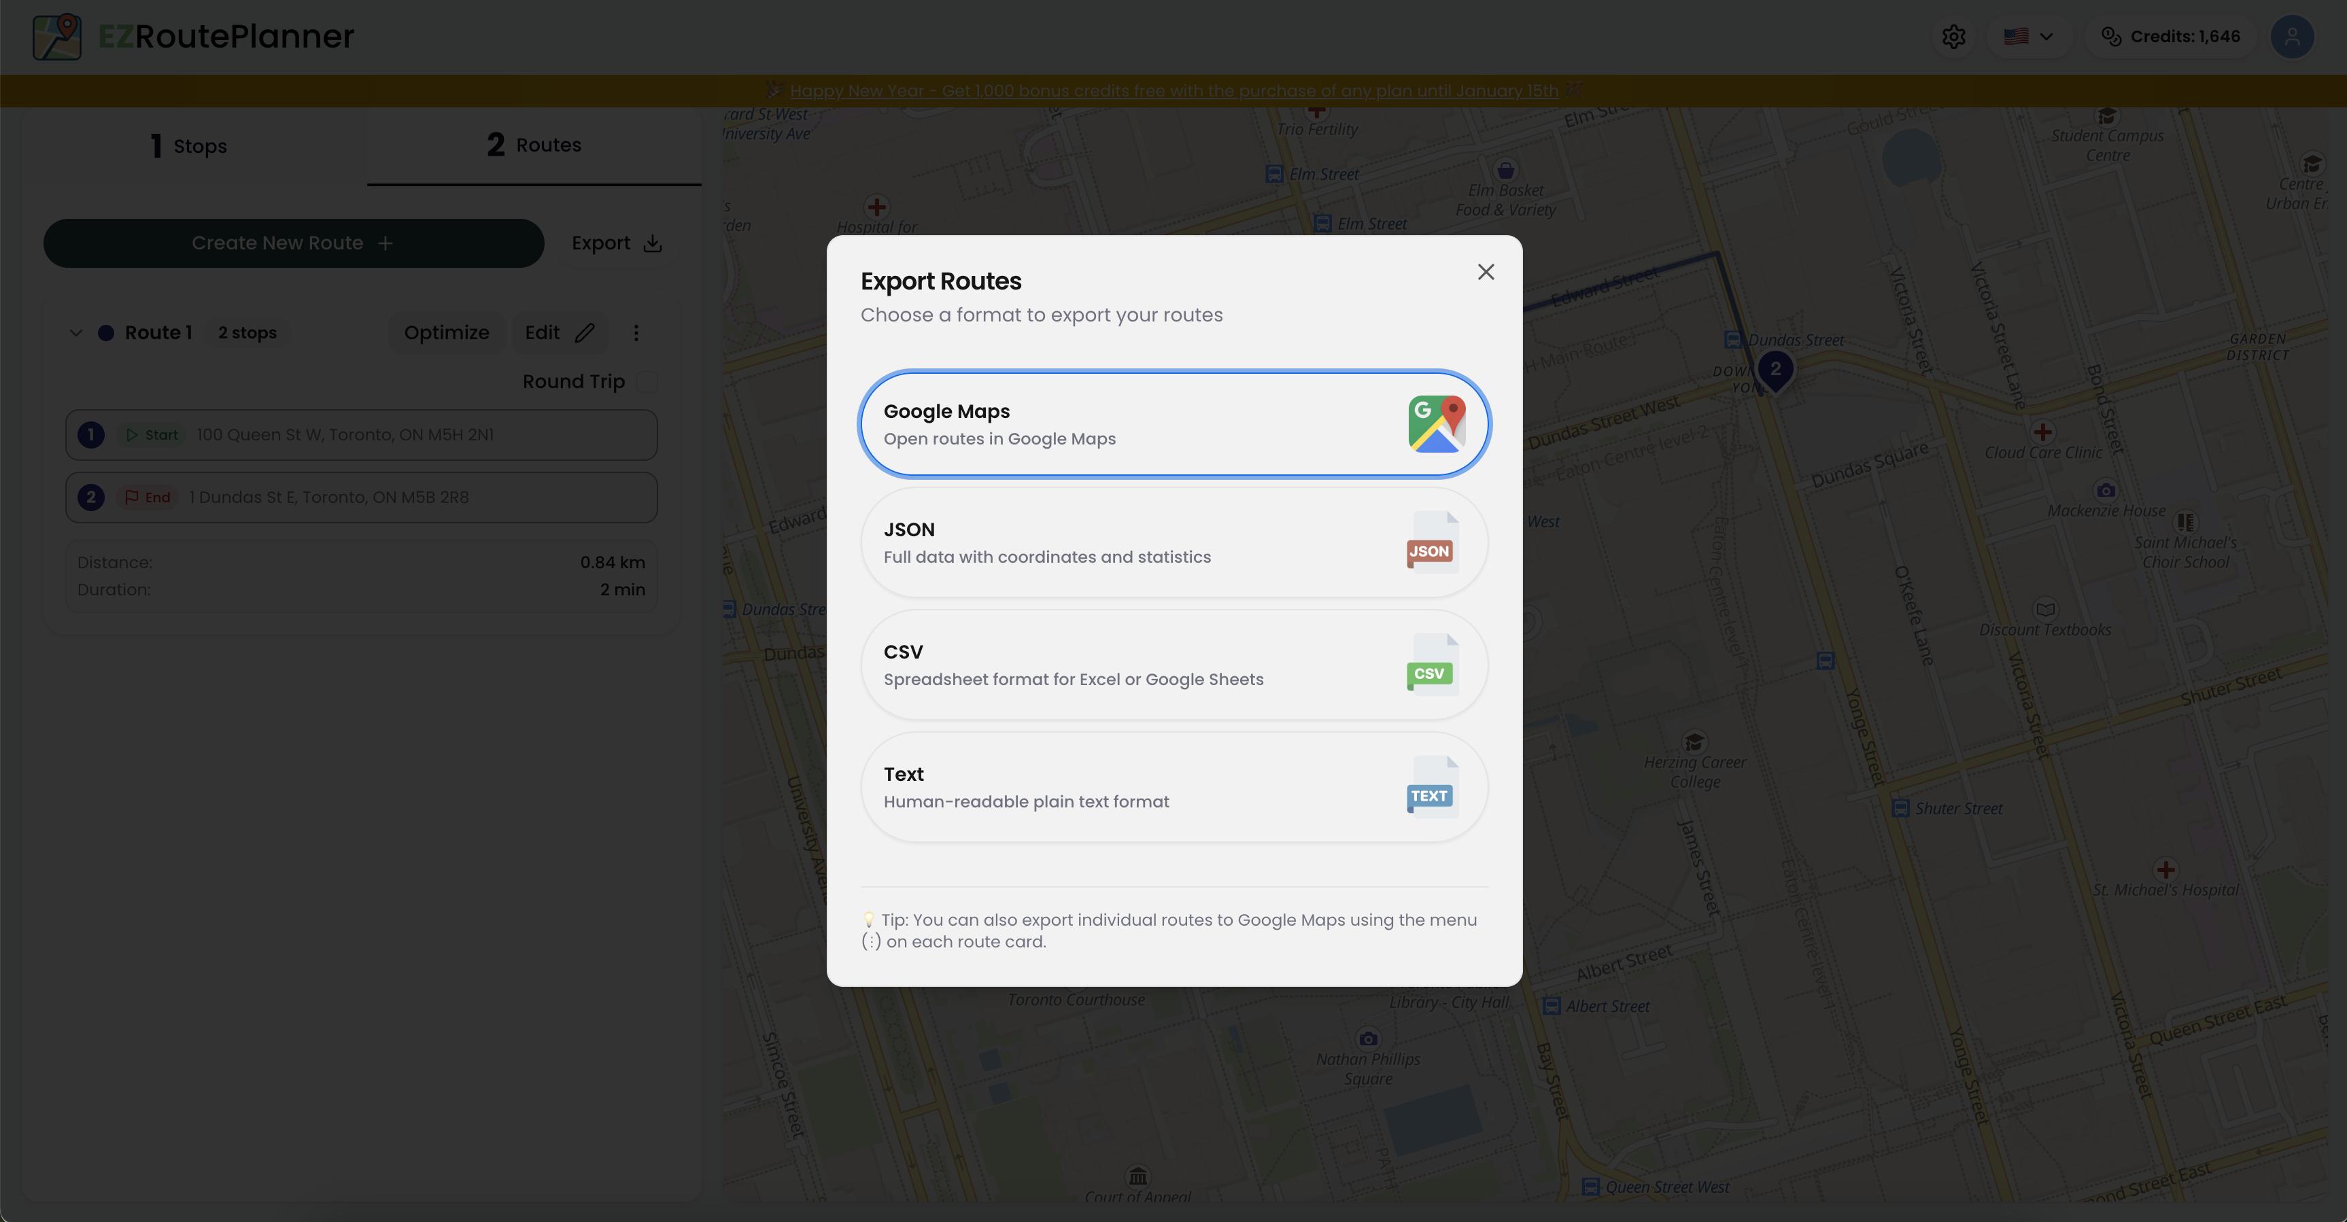Open the settings gear icon
The image size is (2347, 1222).
pyautogui.click(x=1953, y=37)
